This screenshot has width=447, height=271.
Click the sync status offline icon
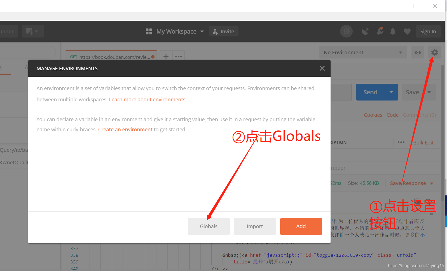click(x=346, y=31)
